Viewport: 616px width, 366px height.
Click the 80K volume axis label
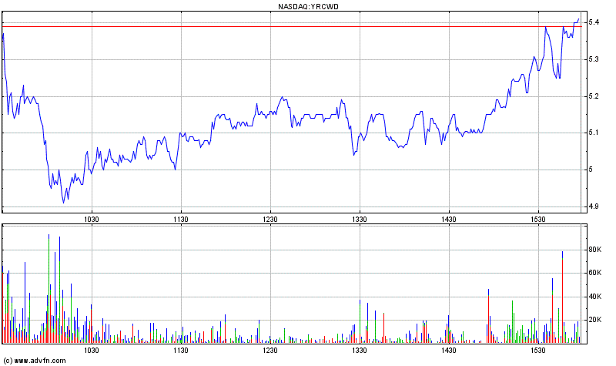pos(595,250)
